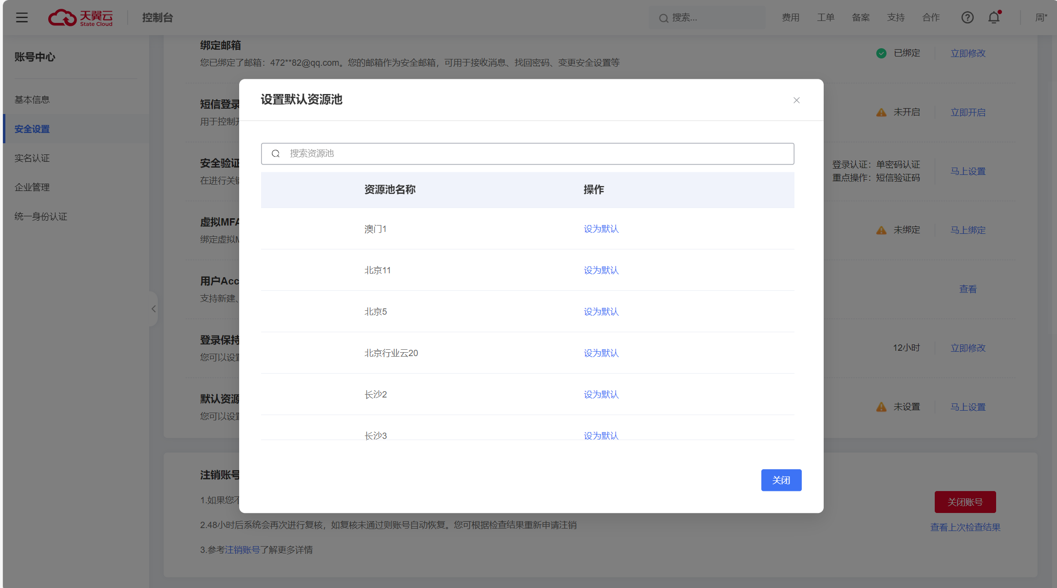Click the green bound status icon

click(881, 53)
